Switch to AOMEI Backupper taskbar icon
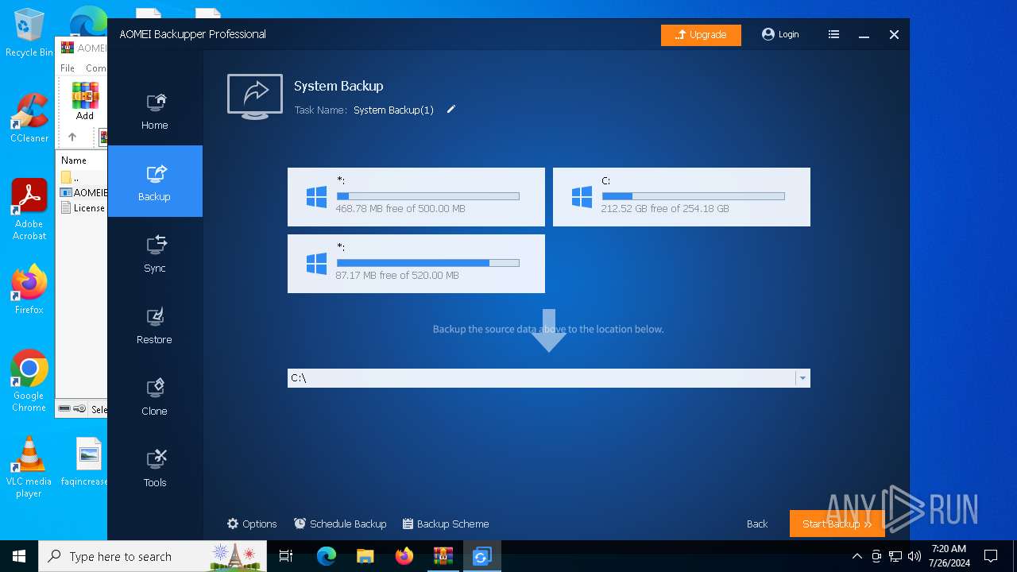The image size is (1017, 572). tap(481, 556)
